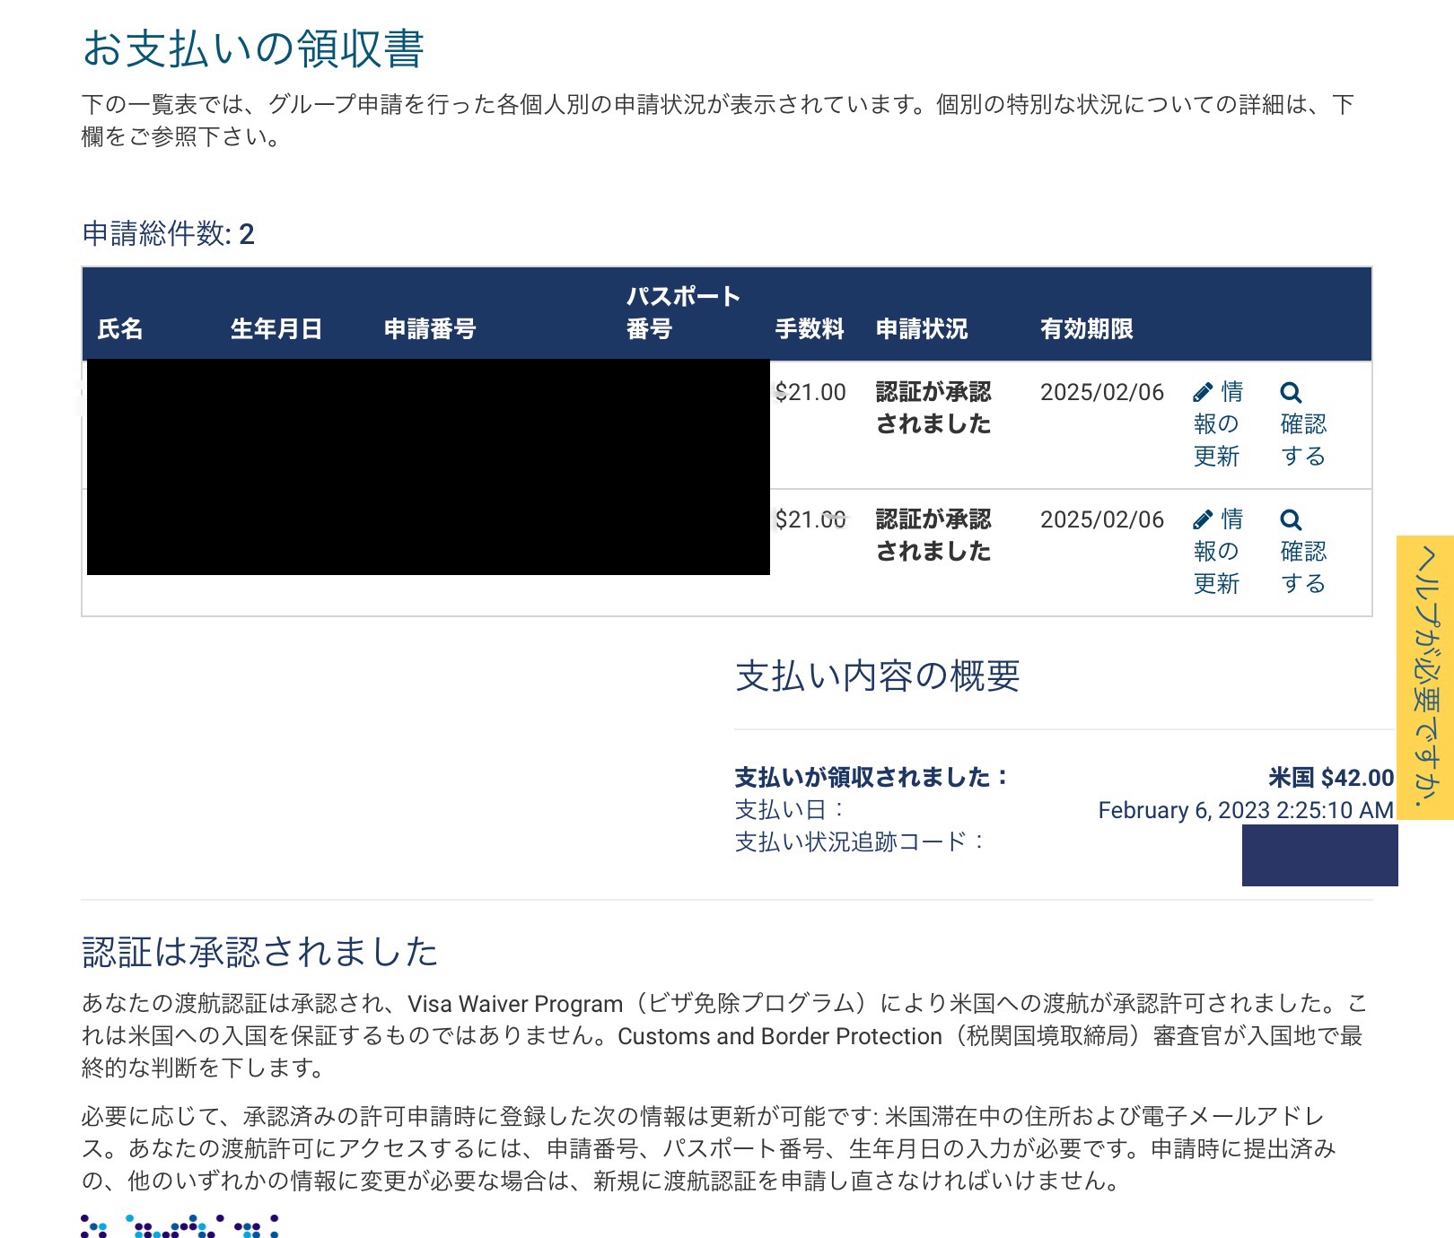Click the 申請状況 column header
This screenshot has height=1238, width=1454.
922,329
